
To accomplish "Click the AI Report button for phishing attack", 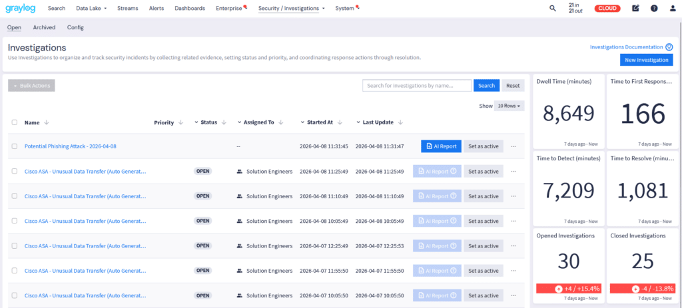I will pyautogui.click(x=440, y=146).
